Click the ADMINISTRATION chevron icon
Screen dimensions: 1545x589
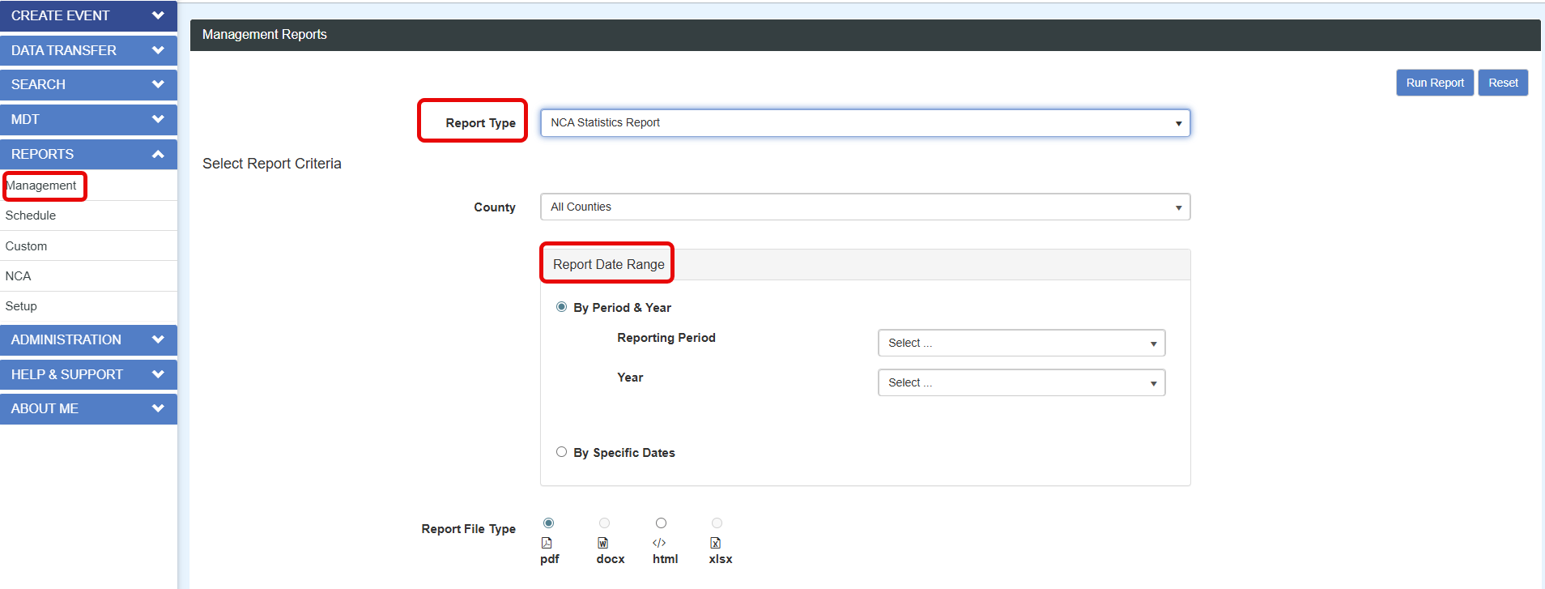click(x=158, y=339)
